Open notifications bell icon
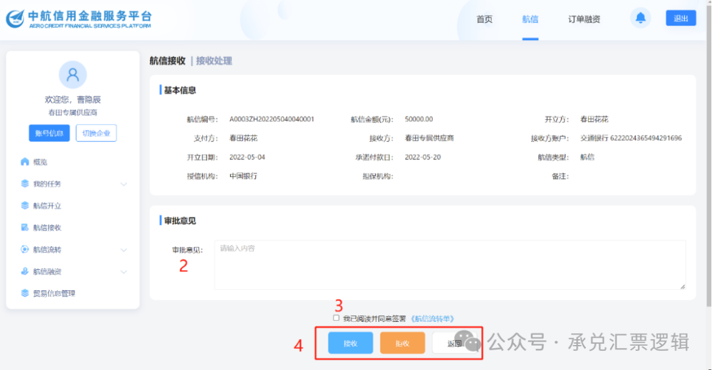The image size is (712, 370). point(640,18)
